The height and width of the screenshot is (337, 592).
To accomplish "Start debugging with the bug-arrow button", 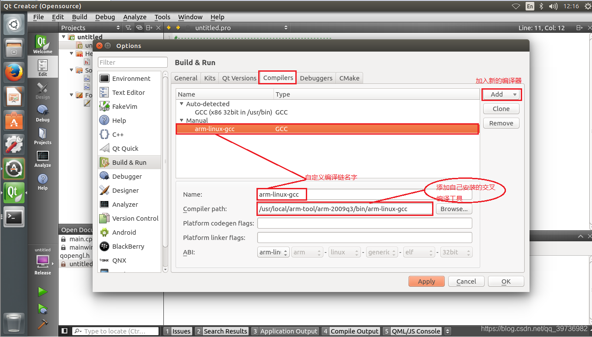I will [x=42, y=309].
